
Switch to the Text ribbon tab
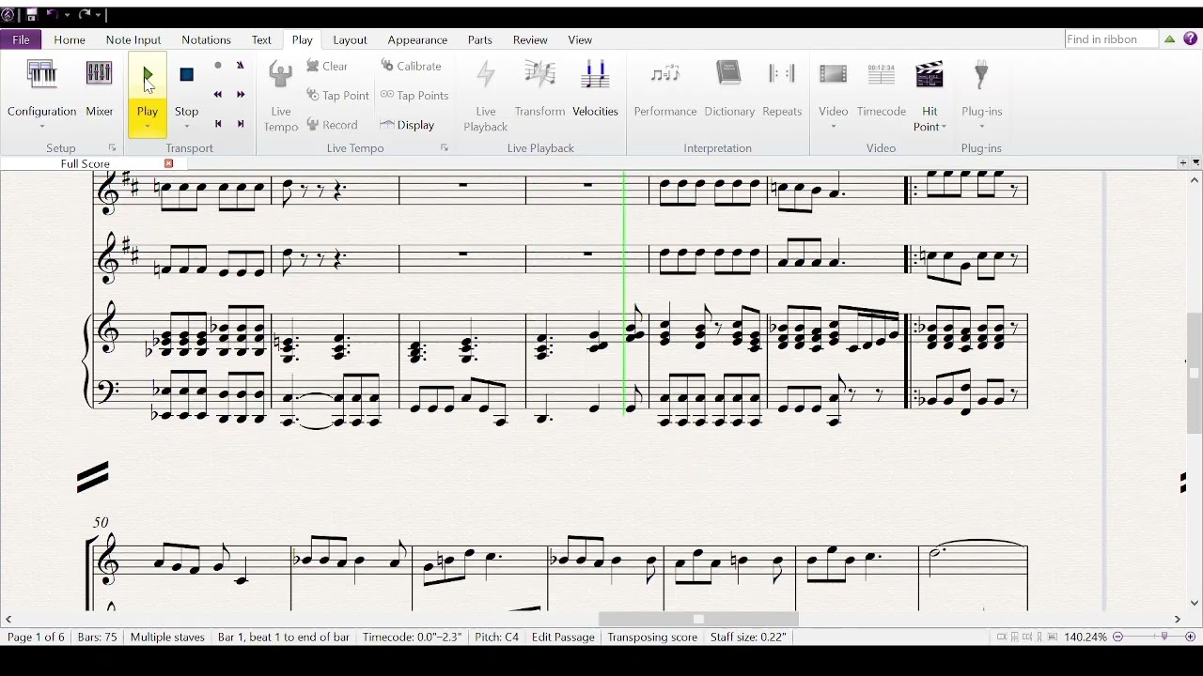(x=261, y=39)
